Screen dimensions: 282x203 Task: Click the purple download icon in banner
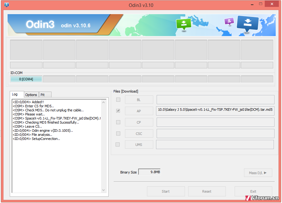point(229,21)
